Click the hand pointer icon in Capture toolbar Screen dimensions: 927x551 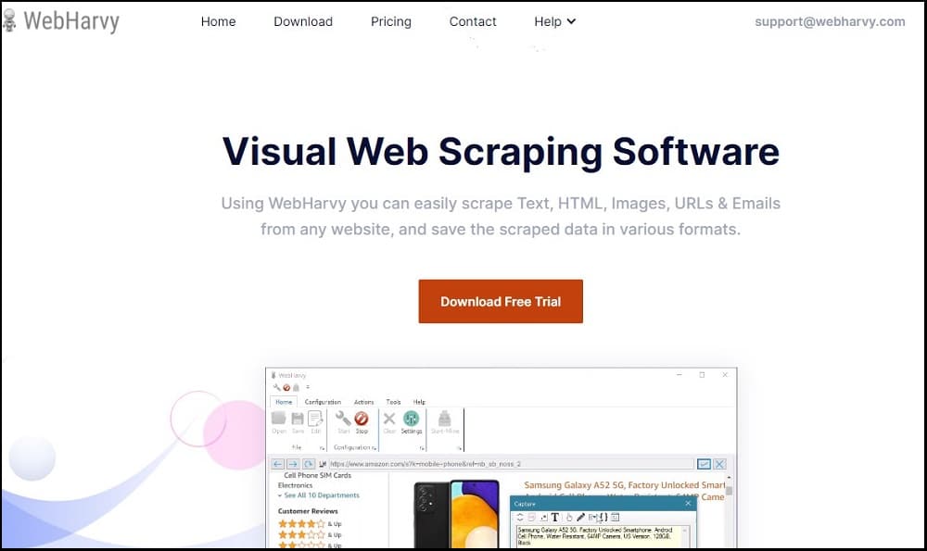(569, 518)
